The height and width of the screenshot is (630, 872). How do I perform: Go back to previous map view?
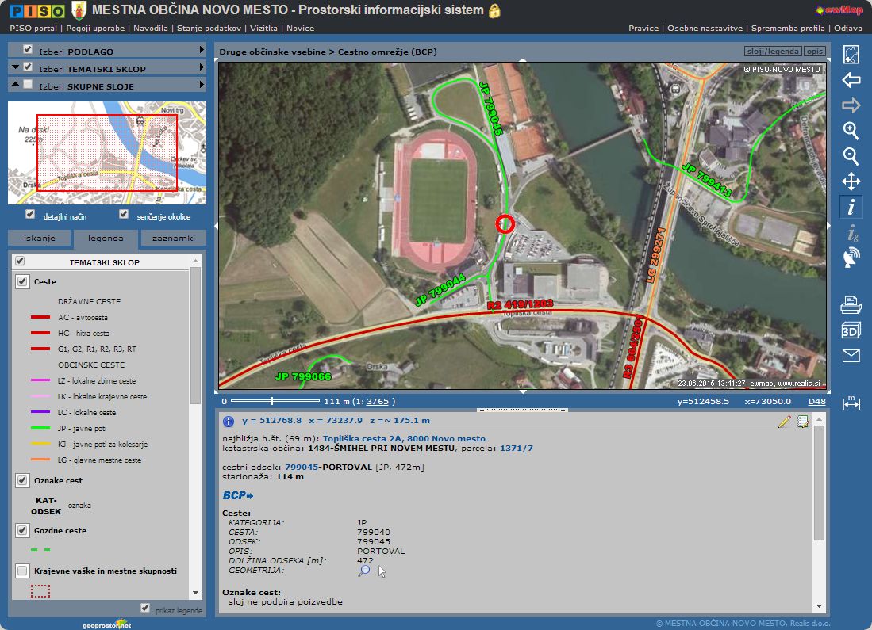click(851, 80)
